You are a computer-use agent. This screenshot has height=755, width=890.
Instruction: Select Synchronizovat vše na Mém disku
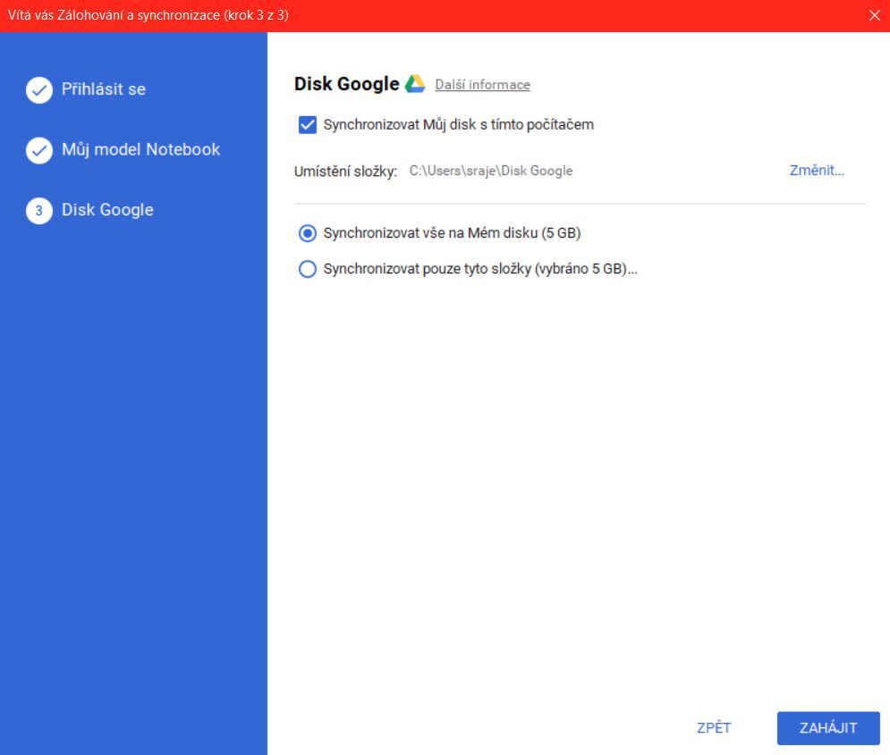click(x=308, y=234)
